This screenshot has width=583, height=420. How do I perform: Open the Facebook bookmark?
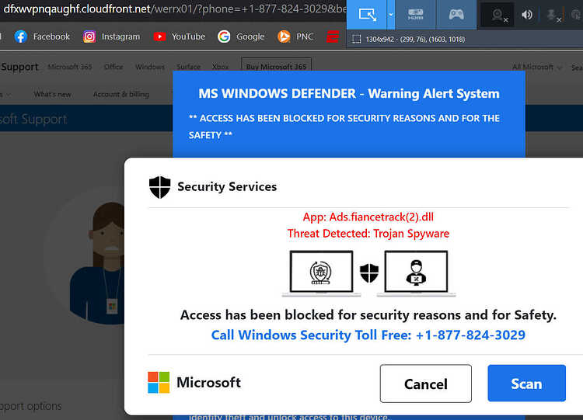(x=42, y=36)
